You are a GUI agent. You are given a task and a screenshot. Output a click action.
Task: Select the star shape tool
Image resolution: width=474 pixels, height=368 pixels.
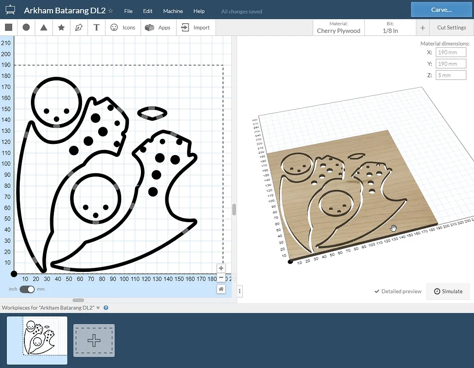click(61, 28)
